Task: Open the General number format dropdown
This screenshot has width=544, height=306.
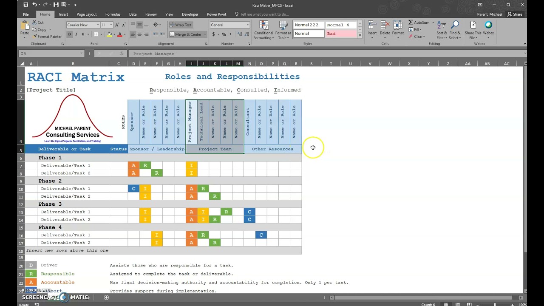Action: 247,25
